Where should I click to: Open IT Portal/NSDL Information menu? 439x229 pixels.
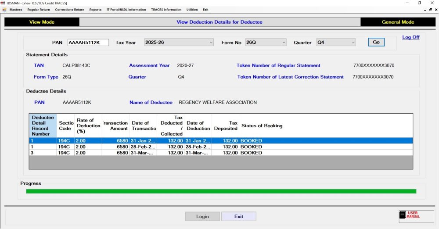(x=126, y=10)
